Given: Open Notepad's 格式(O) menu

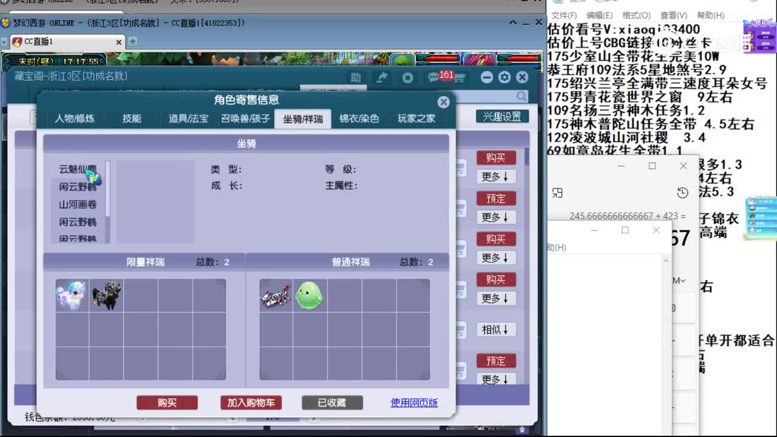Looking at the screenshot, I should pos(636,15).
